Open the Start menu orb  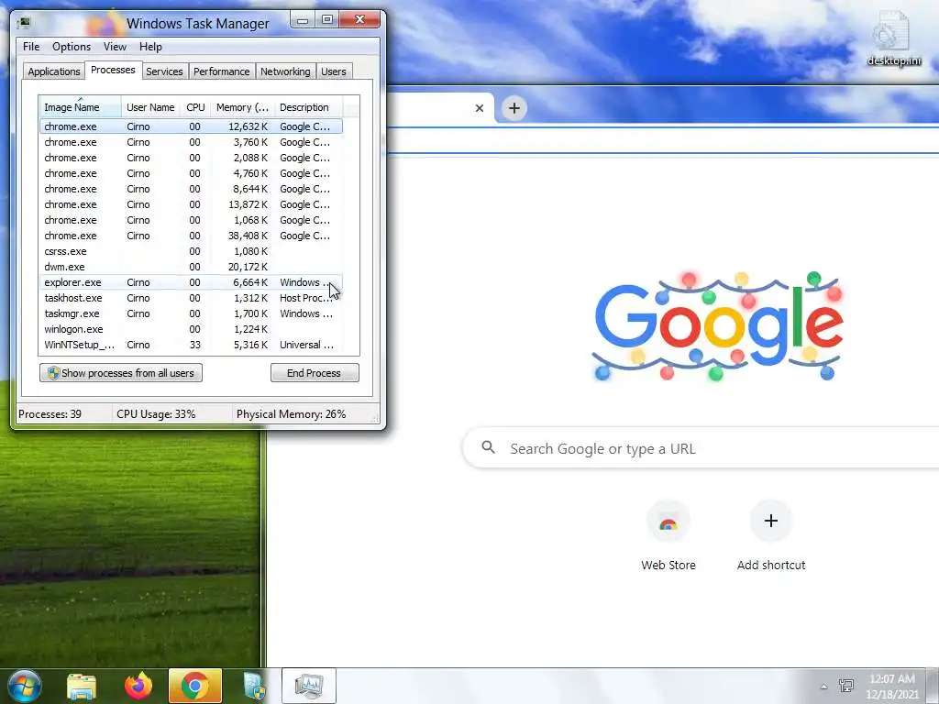click(25, 686)
